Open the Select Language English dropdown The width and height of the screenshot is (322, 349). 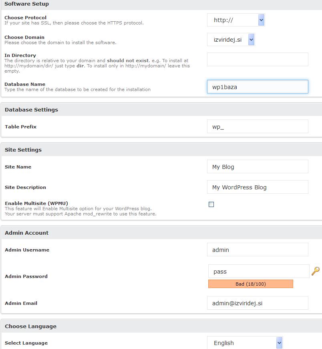coord(245,343)
